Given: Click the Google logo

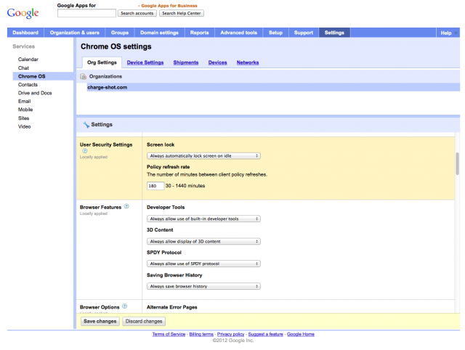Looking at the screenshot, I should (23, 13).
